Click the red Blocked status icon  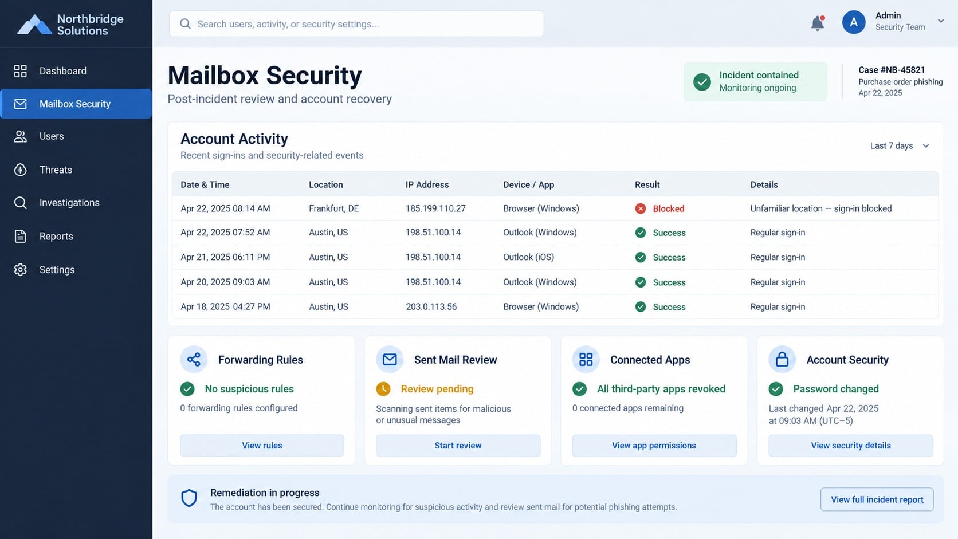click(x=641, y=208)
